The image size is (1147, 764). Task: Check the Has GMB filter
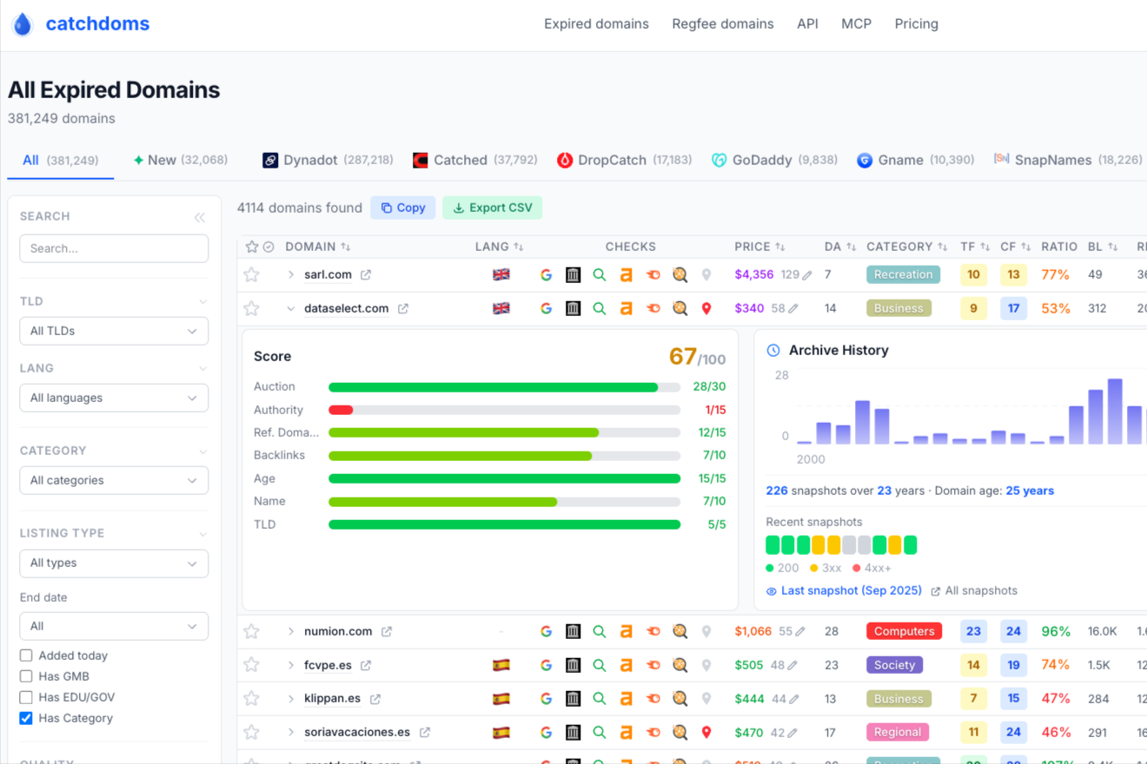[x=26, y=676]
